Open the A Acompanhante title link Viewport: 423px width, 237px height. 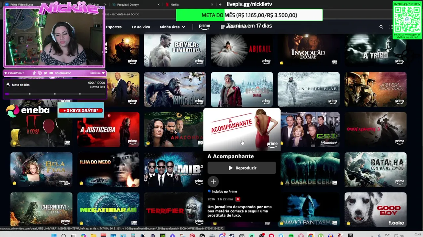[x=231, y=156]
